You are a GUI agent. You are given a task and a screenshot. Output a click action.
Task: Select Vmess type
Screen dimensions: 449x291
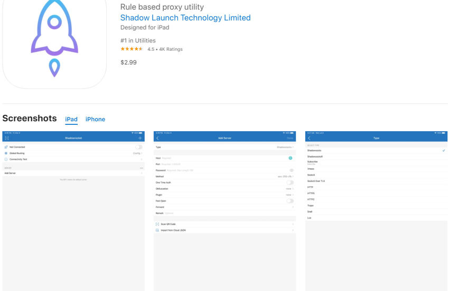click(x=376, y=169)
